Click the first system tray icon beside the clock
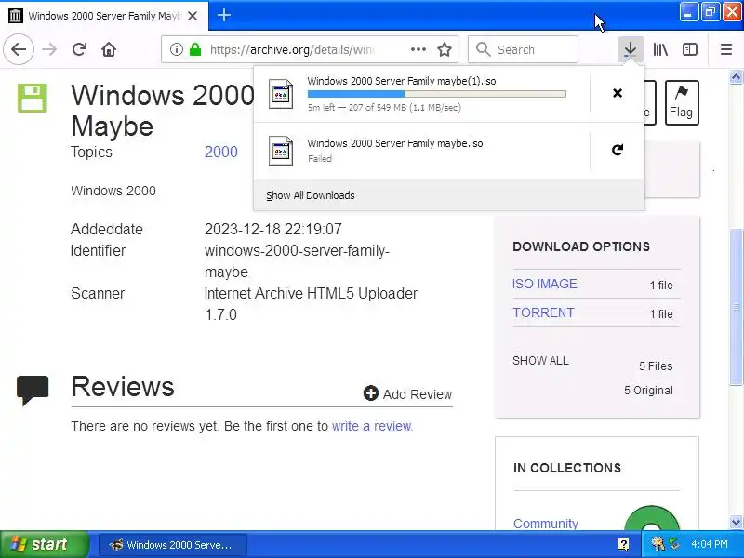Image resolution: width=744 pixels, height=558 pixels. pyautogui.click(x=658, y=544)
